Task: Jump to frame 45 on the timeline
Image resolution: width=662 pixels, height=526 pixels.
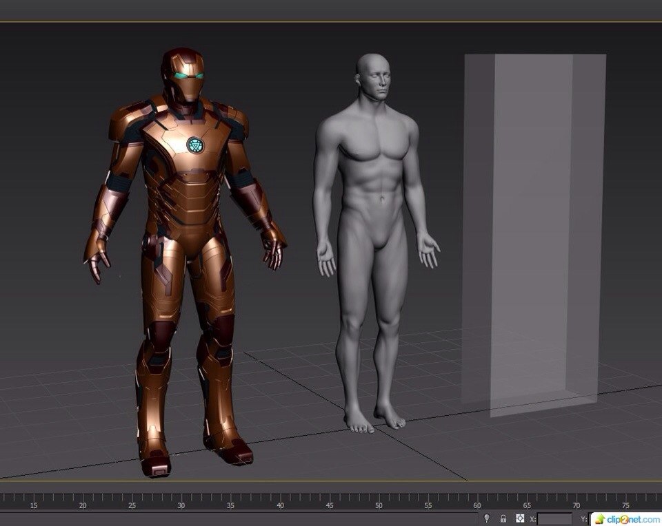Action: pos(330,505)
